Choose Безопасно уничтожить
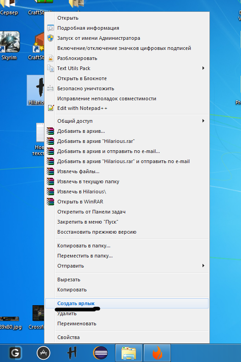Viewport: 241px width, 362px height. coord(127,88)
